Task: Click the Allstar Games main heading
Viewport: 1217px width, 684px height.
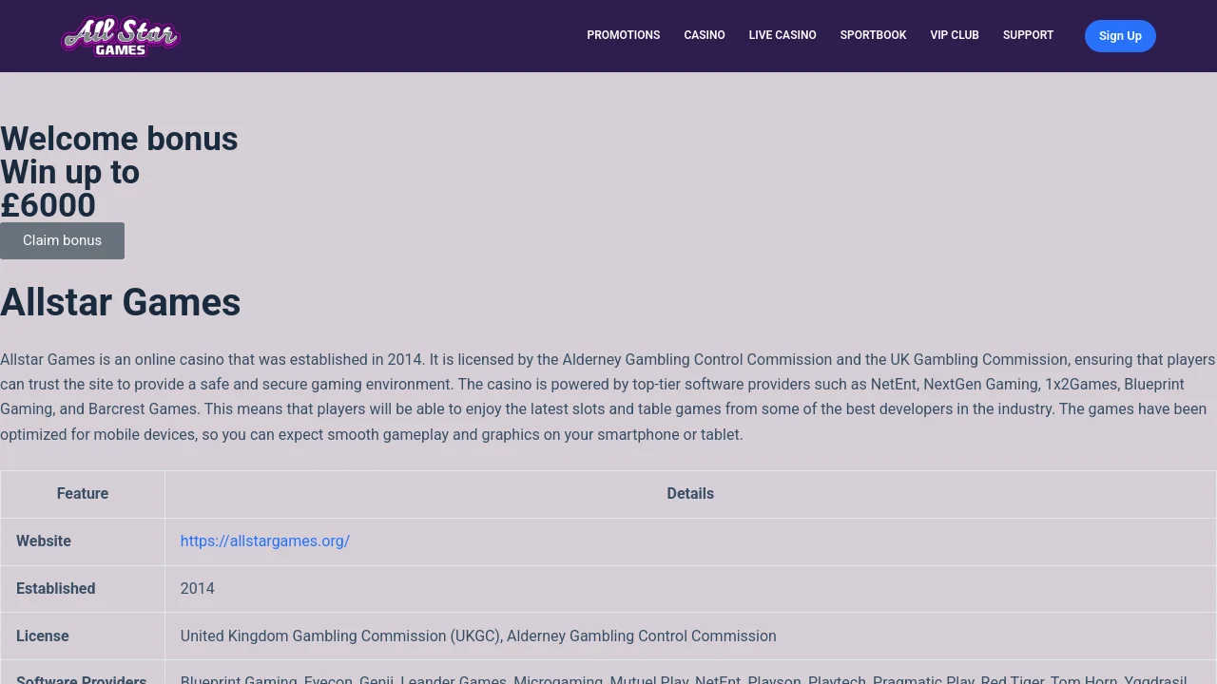Action: click(x=121, y=302)
